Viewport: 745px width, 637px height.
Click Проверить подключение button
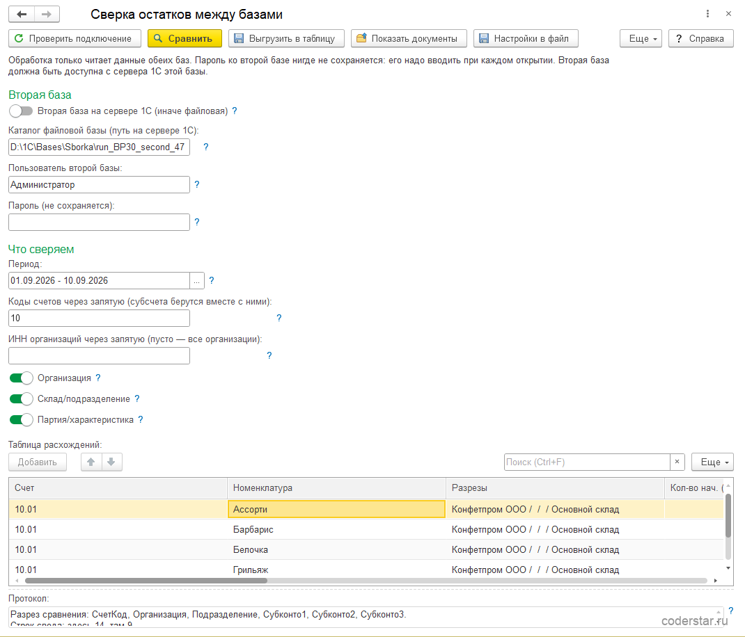coord(74,38)
